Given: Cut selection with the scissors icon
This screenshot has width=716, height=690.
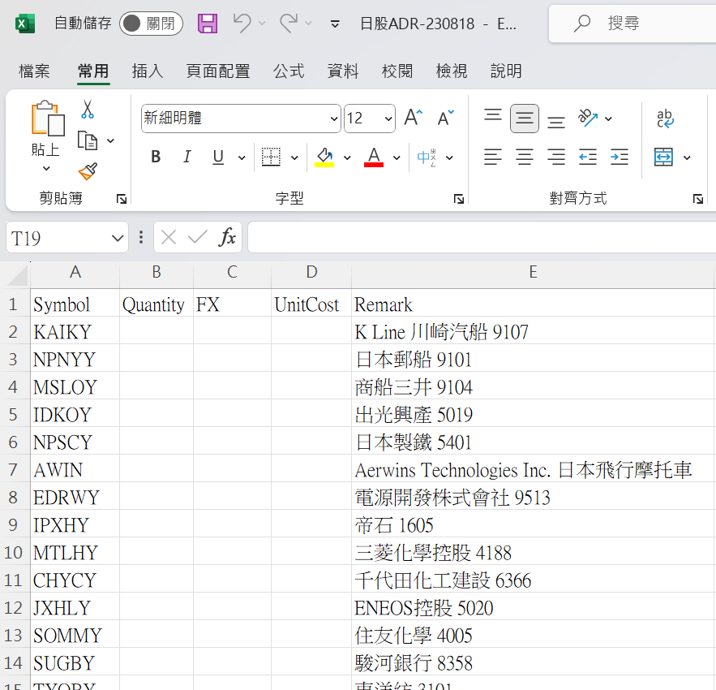Looking at the screenshot, I should (x=88, y=110).
